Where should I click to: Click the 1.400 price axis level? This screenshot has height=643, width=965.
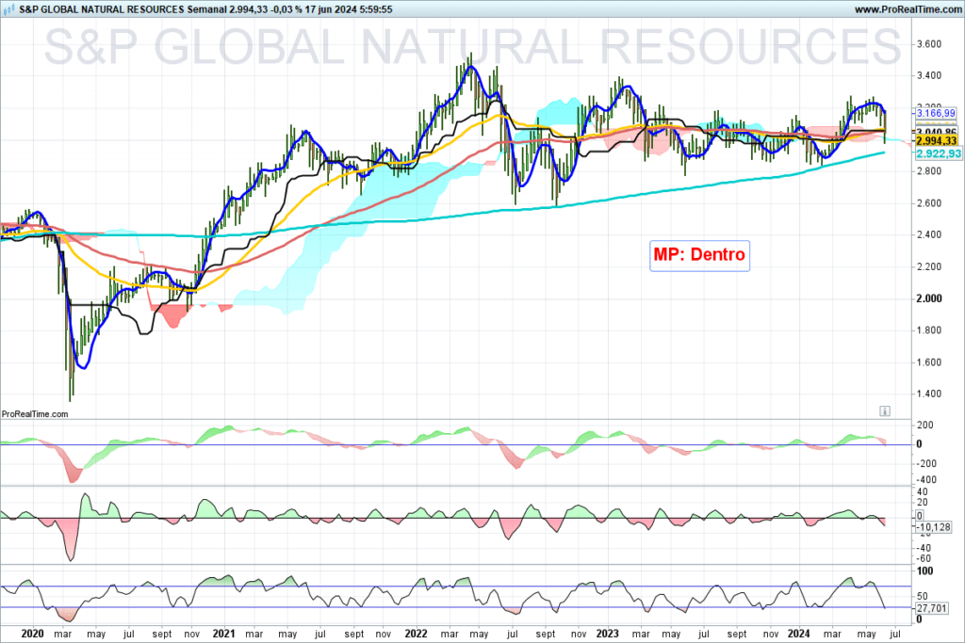click(x=928, y=394)
